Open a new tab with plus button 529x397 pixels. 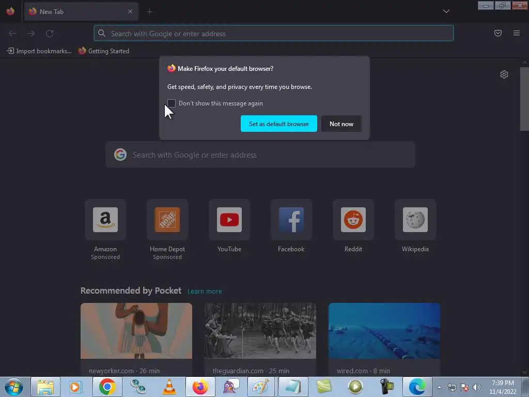click(x=149, y=11)
